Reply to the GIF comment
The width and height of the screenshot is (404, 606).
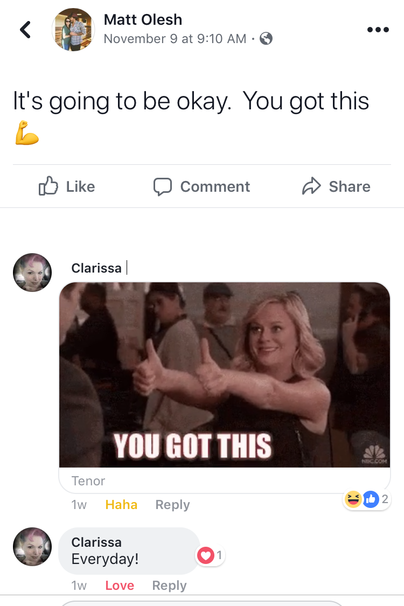172,505
